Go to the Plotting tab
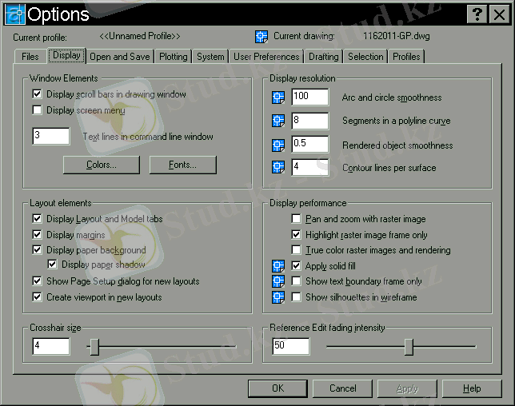 coord(173,57)
